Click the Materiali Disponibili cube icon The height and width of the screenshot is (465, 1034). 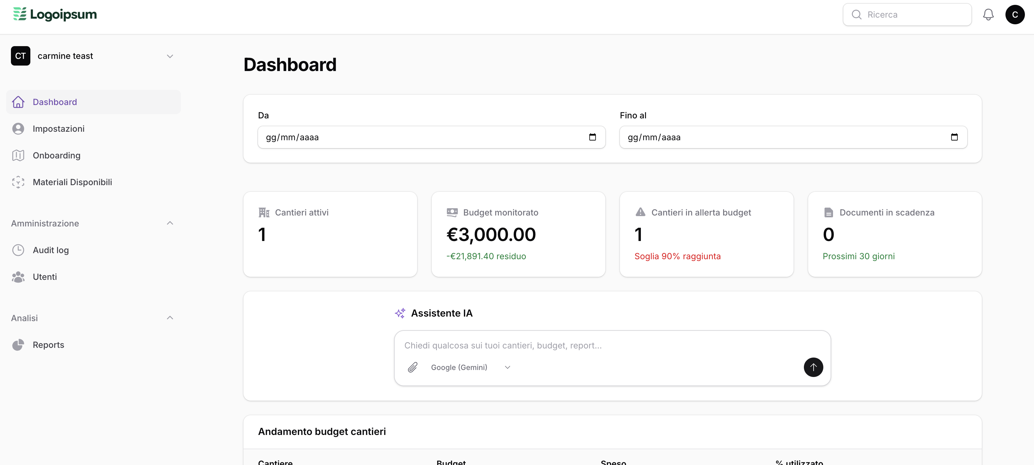coord(18,182)
